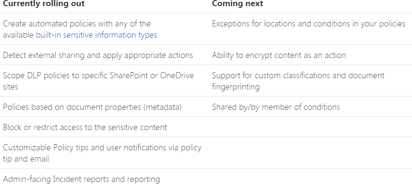Click 'Customizable Policy tips and user notifications' text

(x=102, y=147)
